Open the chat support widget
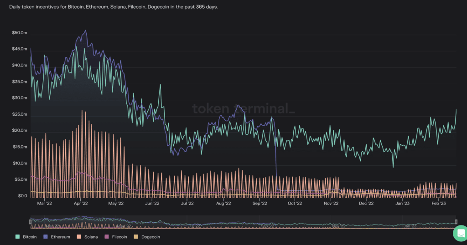The height and width of the screenshot is (245, 467). click(460, 233)
